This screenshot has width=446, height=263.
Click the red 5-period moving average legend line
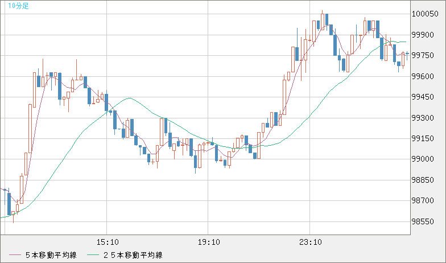click(x=15, y=255)
